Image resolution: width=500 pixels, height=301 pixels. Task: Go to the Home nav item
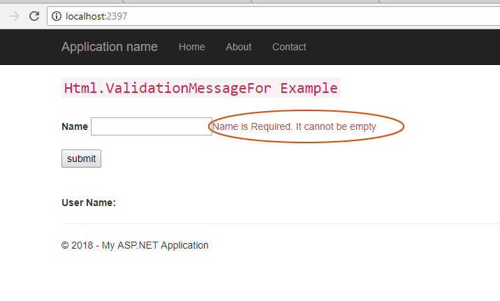click(x=191, y=47)
